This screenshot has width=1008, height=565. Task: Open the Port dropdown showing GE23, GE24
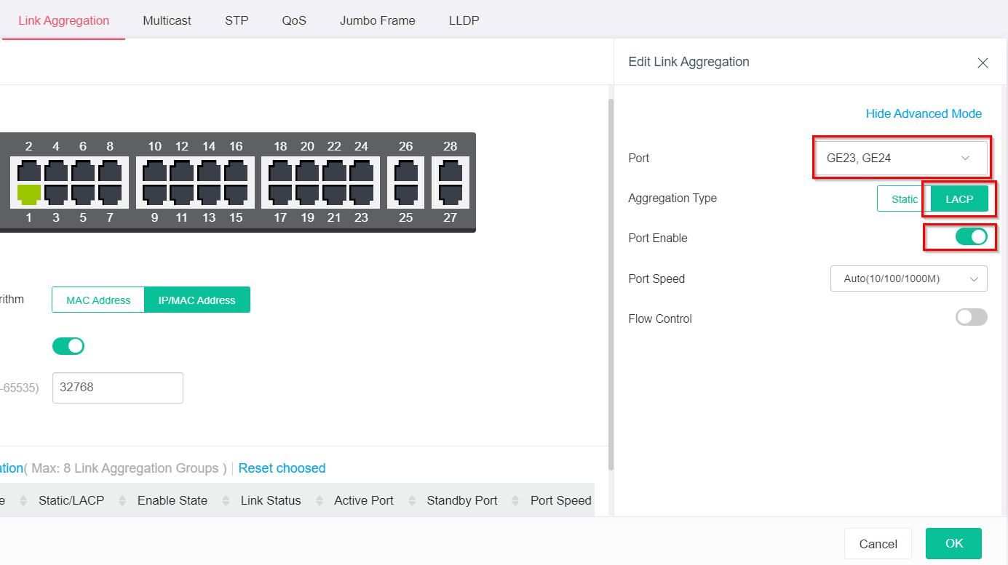[x=900, y=158]
